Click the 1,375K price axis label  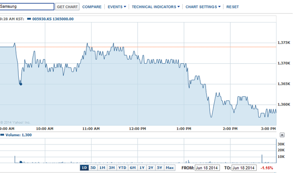(284, 43)
